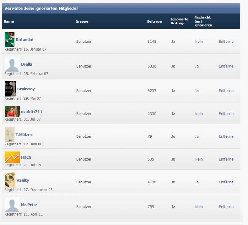Click 'Nachricht(en) ignorieren' column header
Image resolution: width=248 pixels, height=225 pixels.
[x=203, y=21]
